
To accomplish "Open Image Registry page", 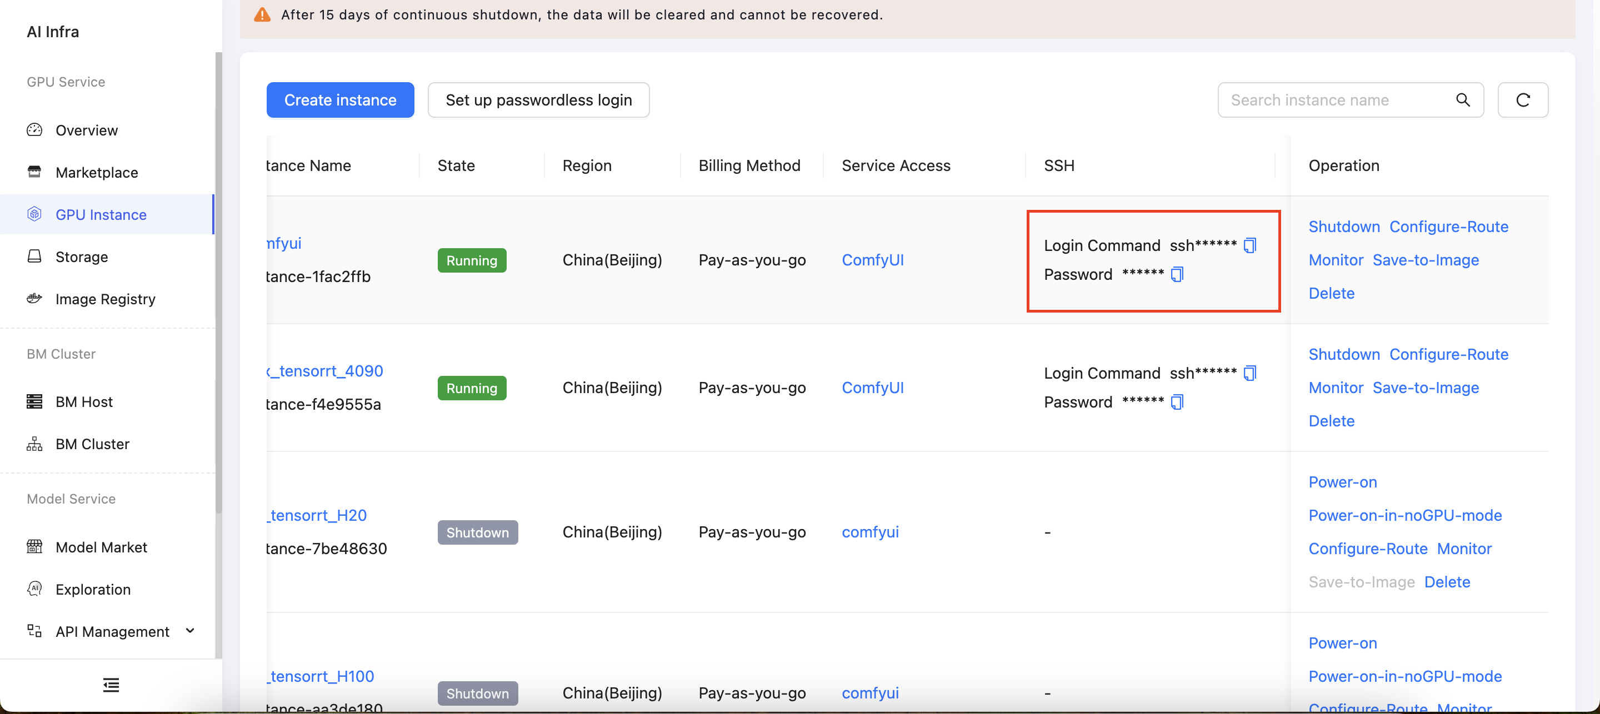I will pos(106,299).
